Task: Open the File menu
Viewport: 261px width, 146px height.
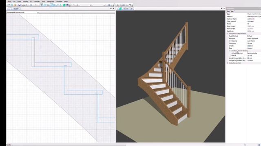Action: pyautogui.click(x=9, y=1)
